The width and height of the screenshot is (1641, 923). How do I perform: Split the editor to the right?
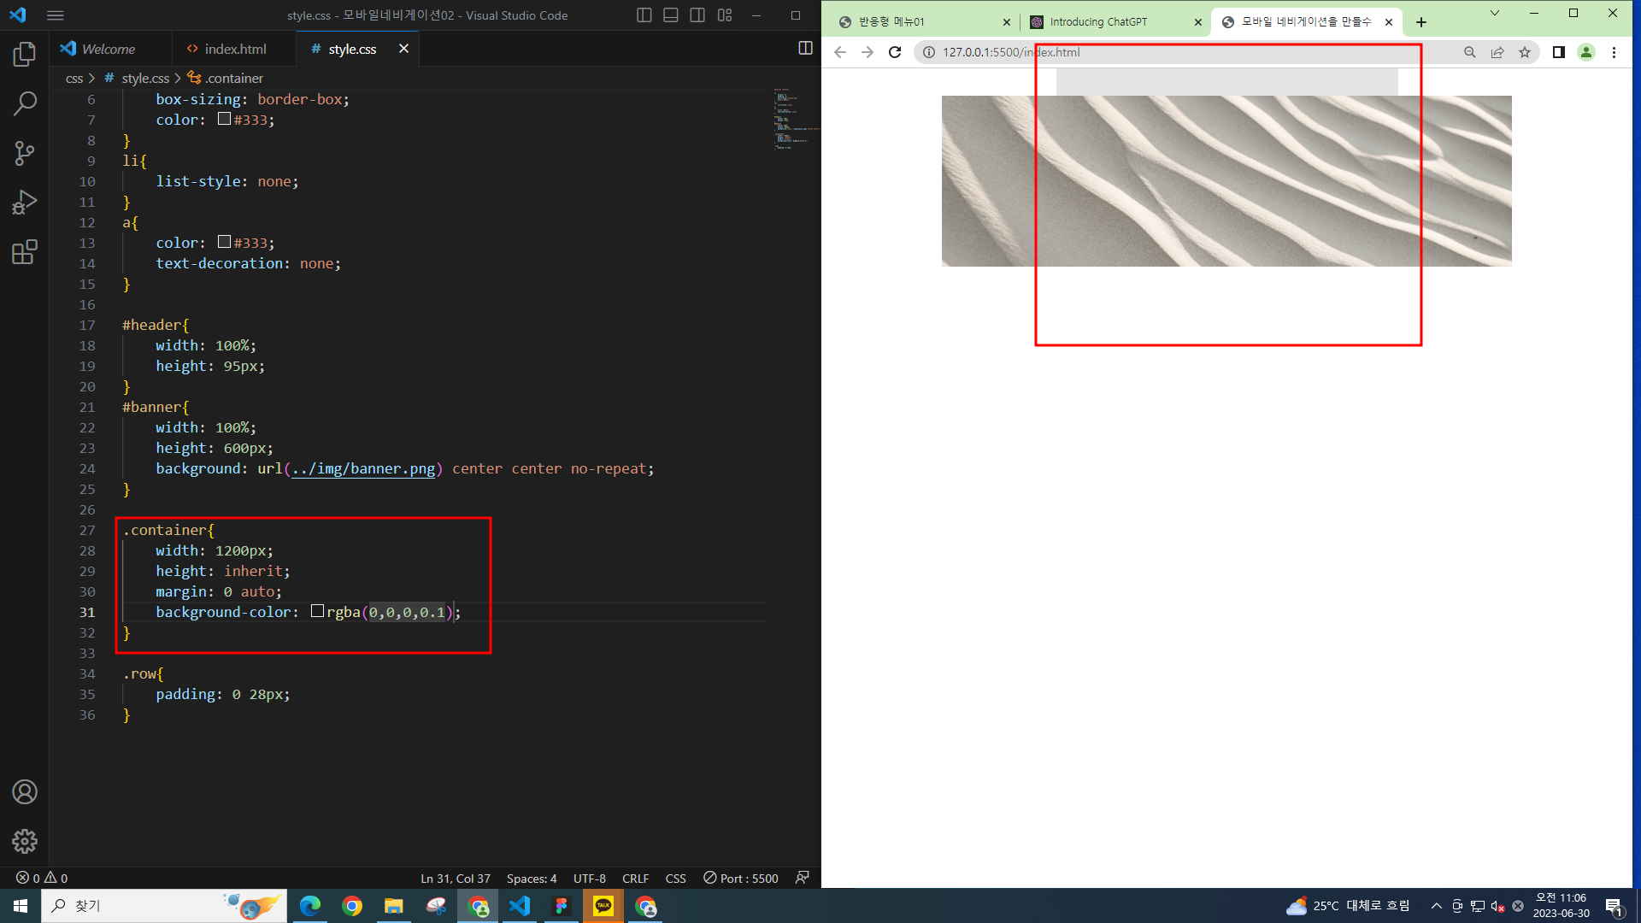click(805, 49)
